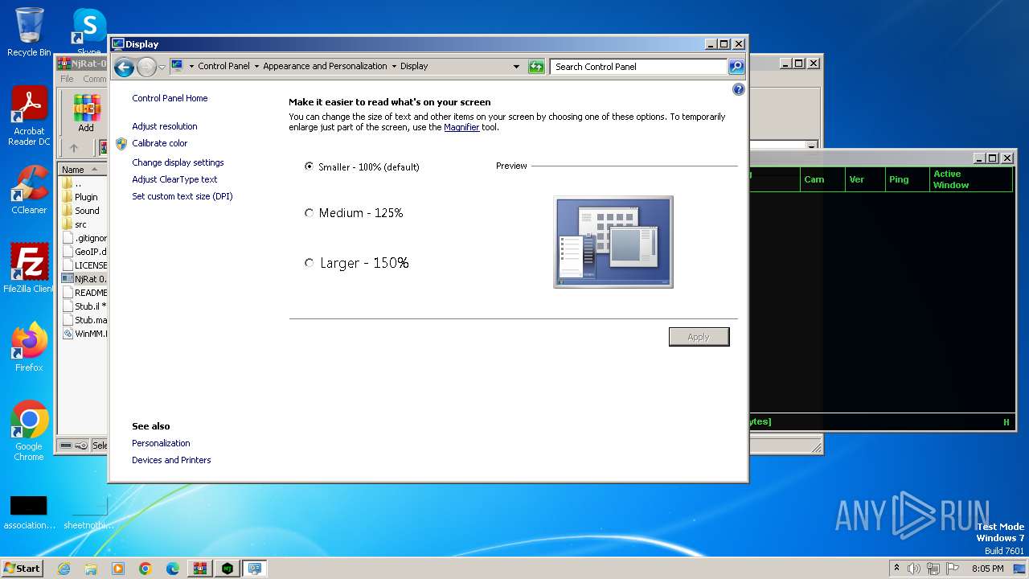The height and width of the screenshot is (579, 1029).
Task: Select the Plugin folder in WinRAR
Action: point(84,197)
